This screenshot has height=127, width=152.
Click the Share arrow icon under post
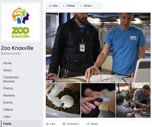click(x=88, y=124)
